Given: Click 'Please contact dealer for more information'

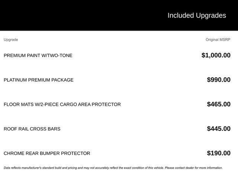Looking at the screenshot, I should (193, 168).
